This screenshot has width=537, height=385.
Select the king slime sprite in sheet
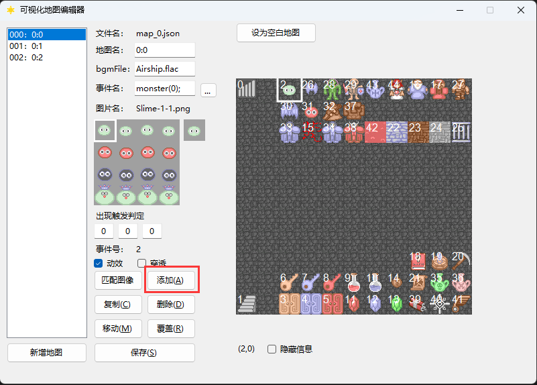[x=105, y=195]
